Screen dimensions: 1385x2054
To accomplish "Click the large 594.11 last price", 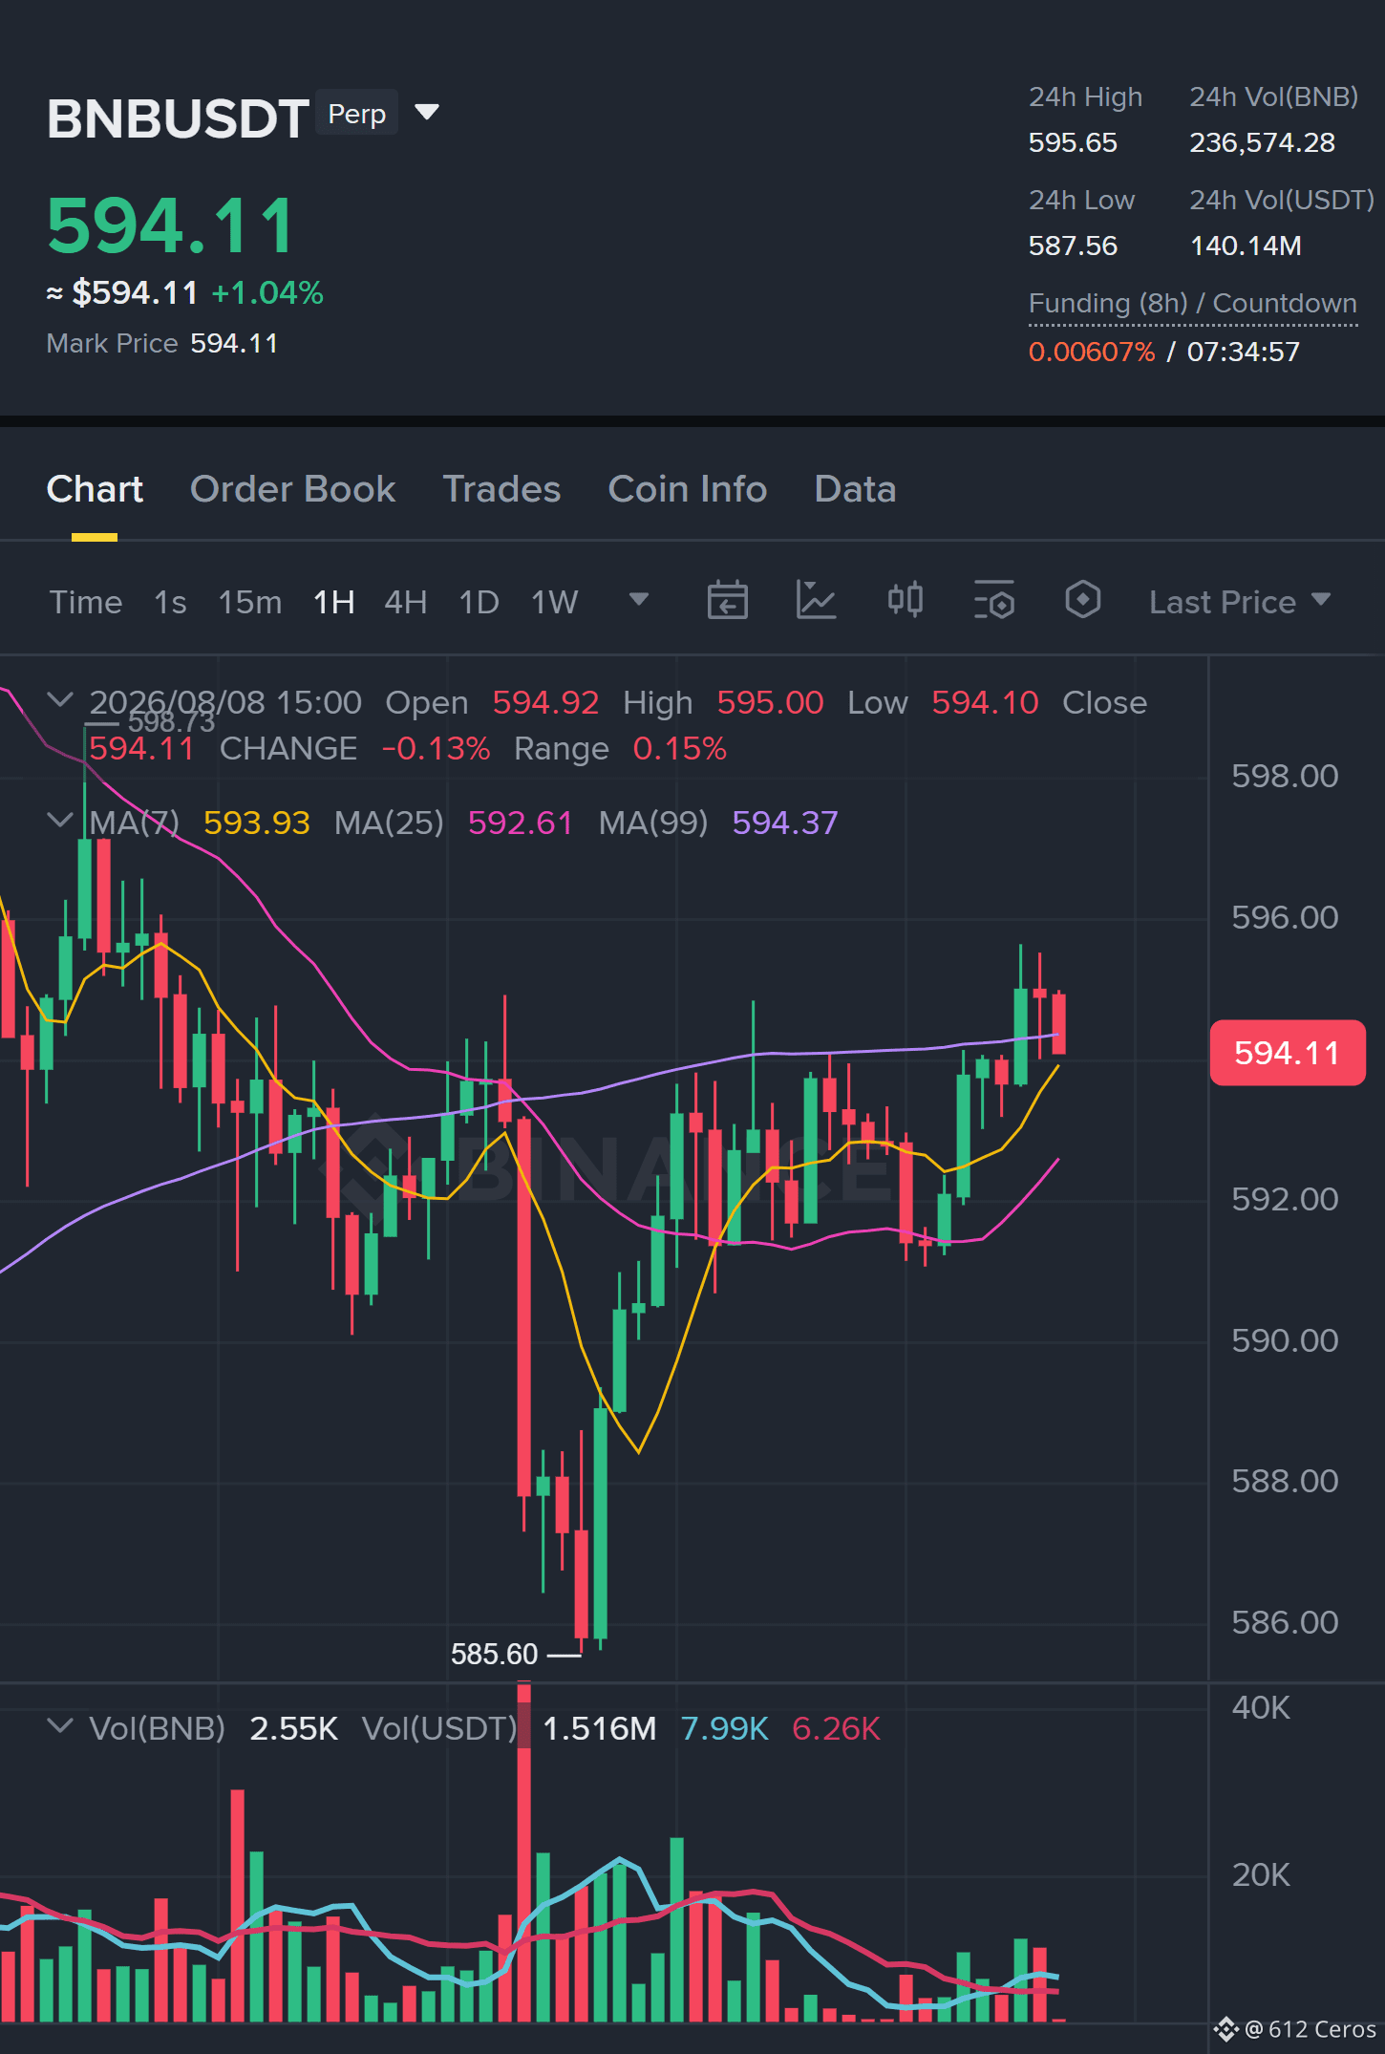I will pyautogui.click(x=172, y=225).
